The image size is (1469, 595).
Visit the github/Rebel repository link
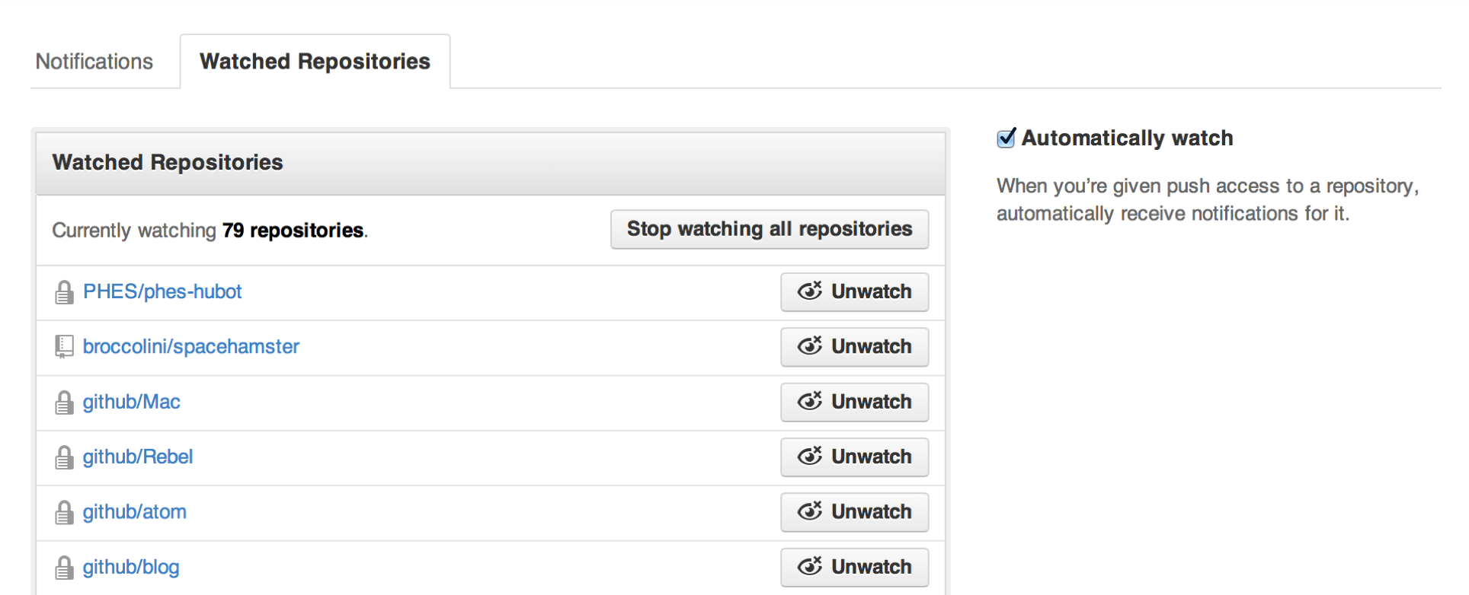(138, 457)
